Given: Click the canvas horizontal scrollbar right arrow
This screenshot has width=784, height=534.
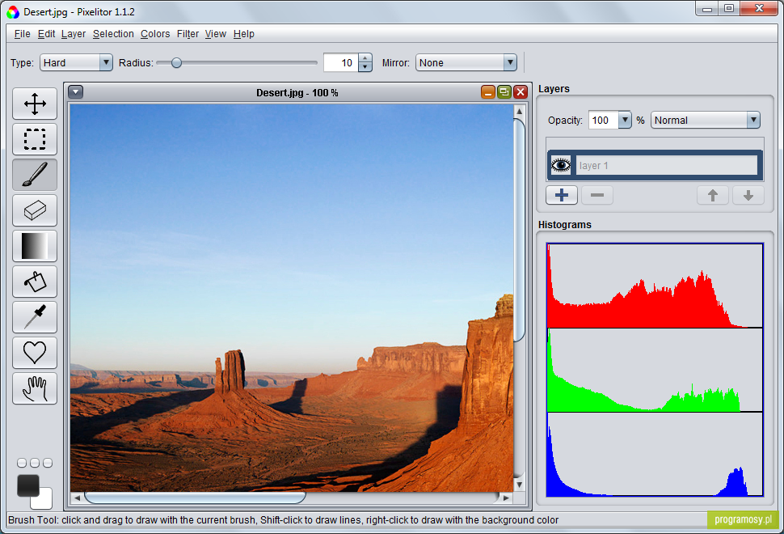Looking at the screenshot, I should click(506, 498).
